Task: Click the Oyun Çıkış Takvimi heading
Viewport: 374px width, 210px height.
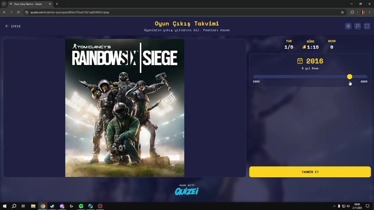Action: pos(187,24)
